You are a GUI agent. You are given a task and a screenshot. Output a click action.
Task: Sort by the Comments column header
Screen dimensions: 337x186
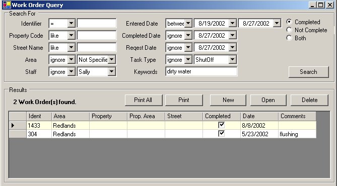point(297,116)
